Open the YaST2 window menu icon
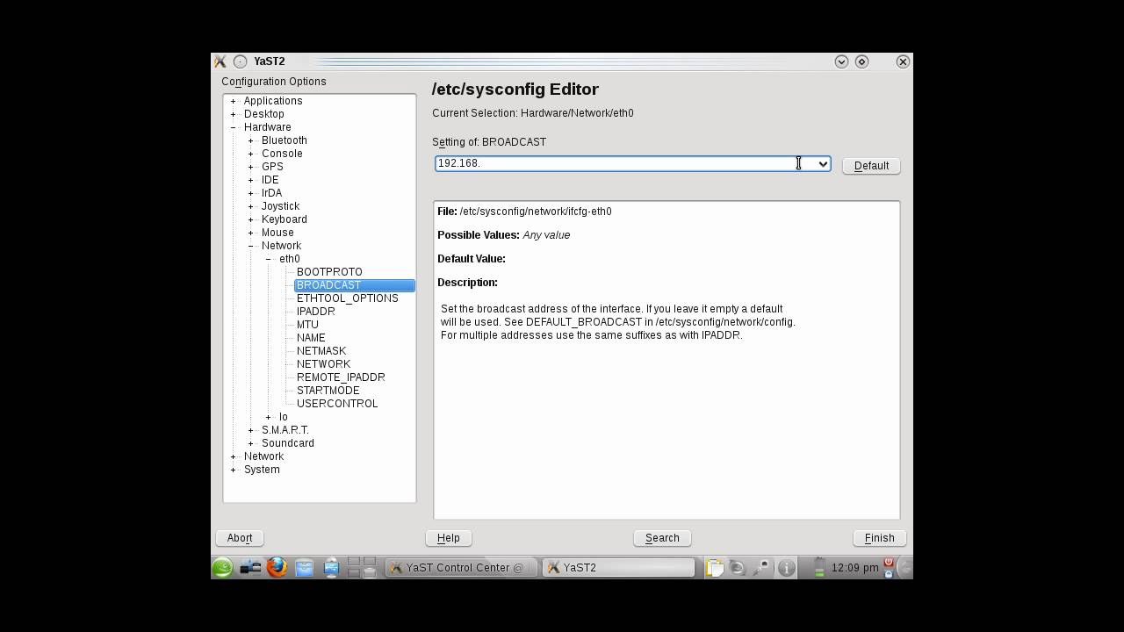This screenshot has height=632, width=1124. click(x=220, y=61)
